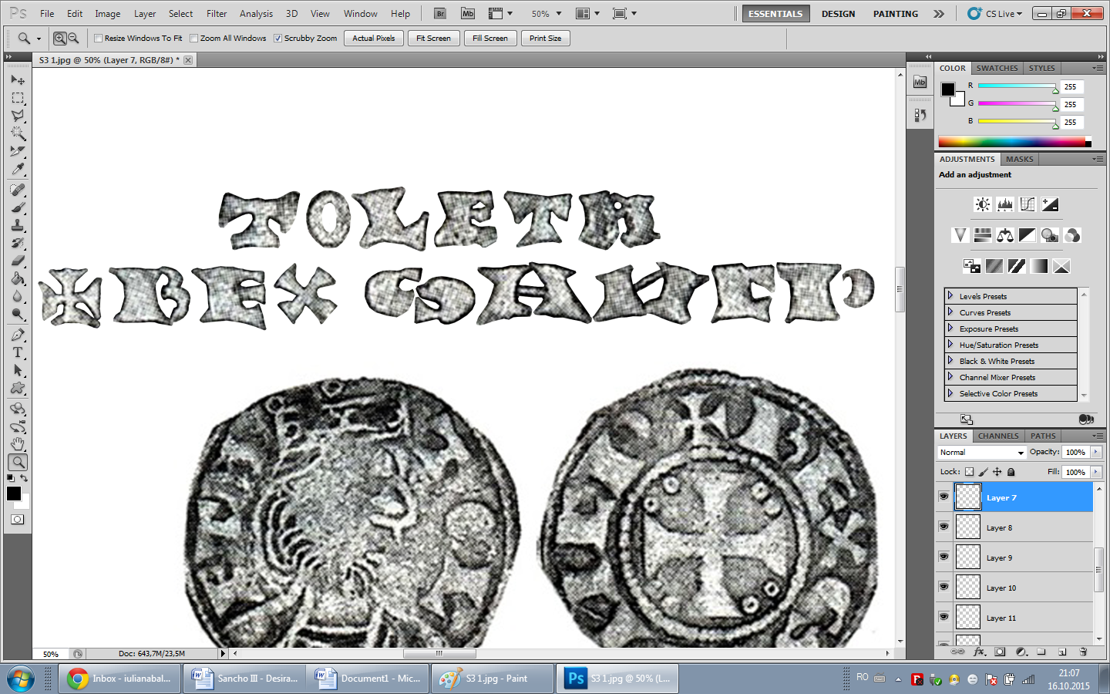
Task: Create a Color Balance adjustment
Action: [1005, 235]
